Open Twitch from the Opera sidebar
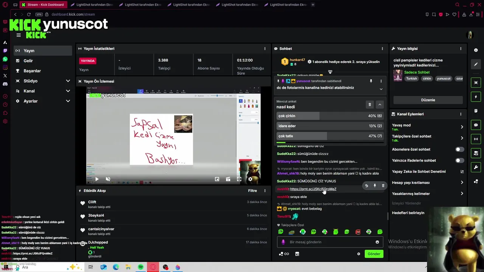Screen dimensions: 484x272 pyautogui.click(x=5, y=51)
